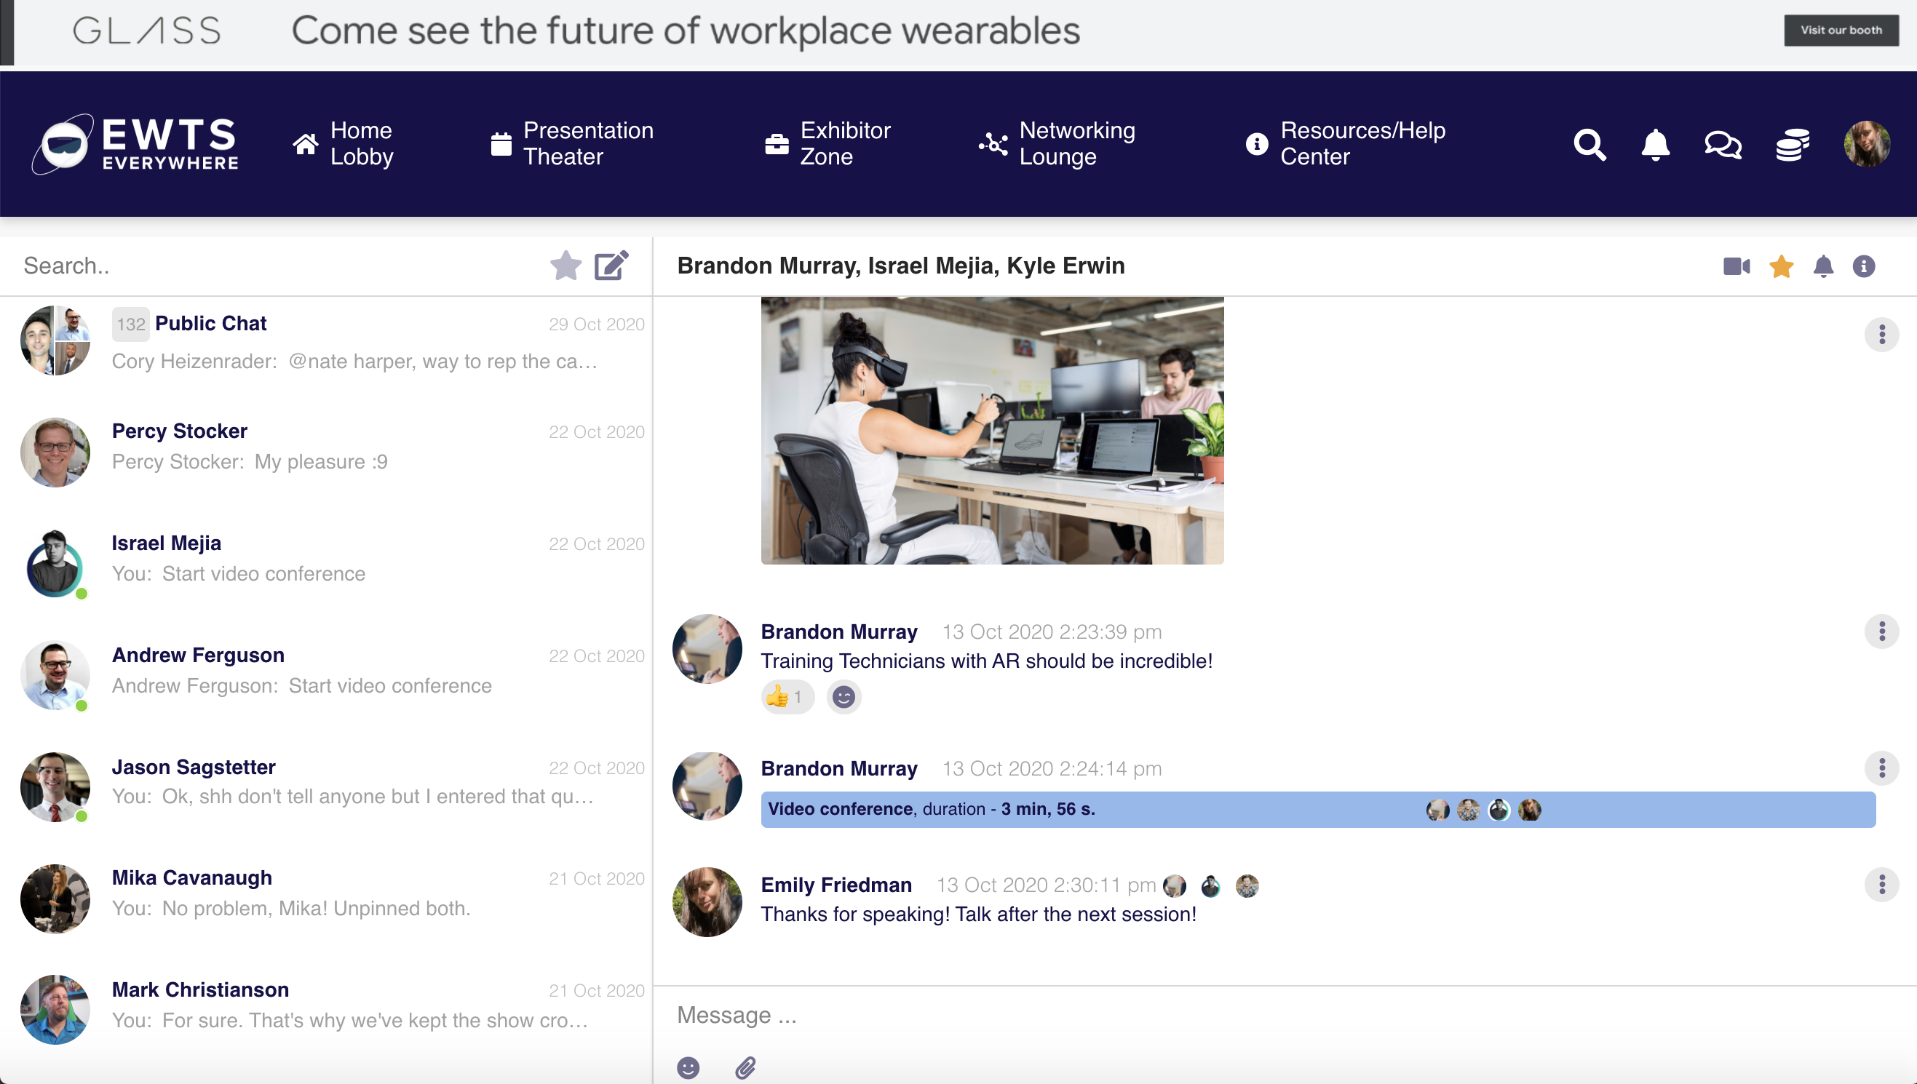Viewport: 1917px width, 1084px height.
Task: Open options menu for shared image message
Action: tap(1881, 334)
